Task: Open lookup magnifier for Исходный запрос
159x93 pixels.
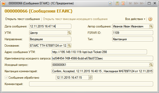Action: [151, 65]
